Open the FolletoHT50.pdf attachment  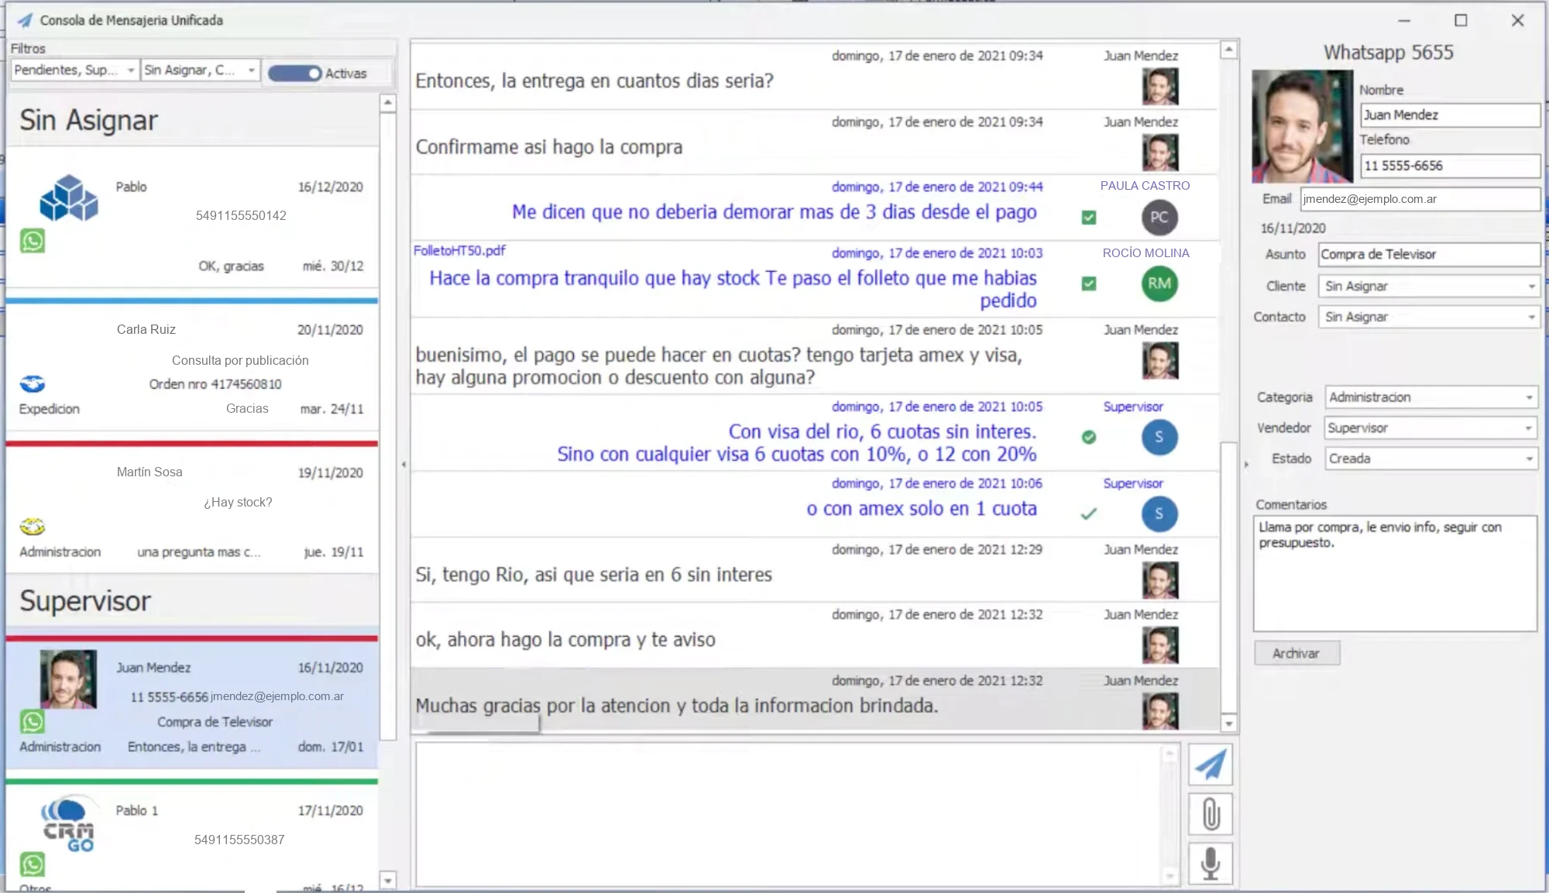pos(459,250)
